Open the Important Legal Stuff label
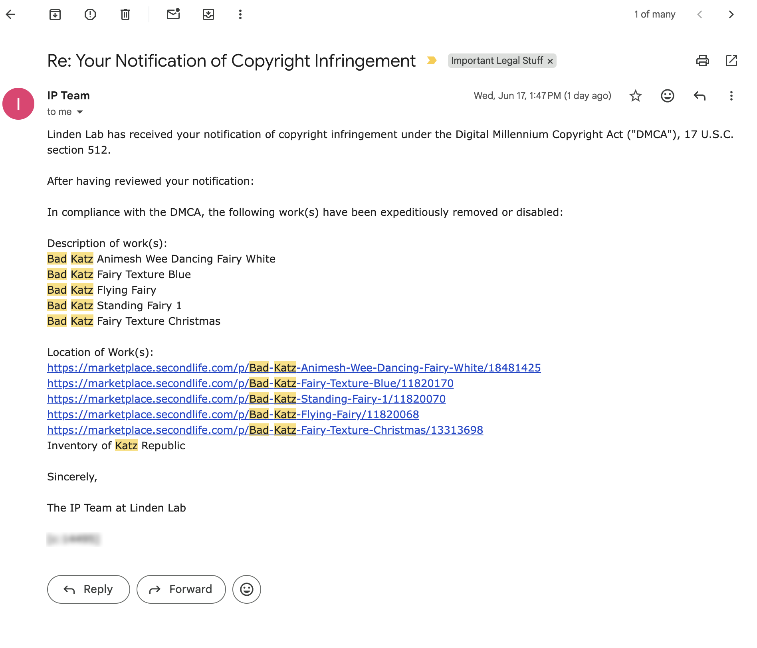The height and width of the screenshot is (648, 757). pyautogui.click(x=497, y=61)
